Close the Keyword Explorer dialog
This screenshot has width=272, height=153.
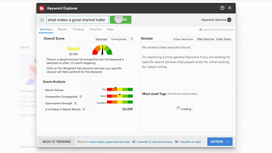point(230,8)
